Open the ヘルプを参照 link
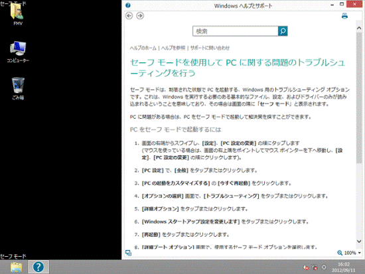 [x=173, y=48]
